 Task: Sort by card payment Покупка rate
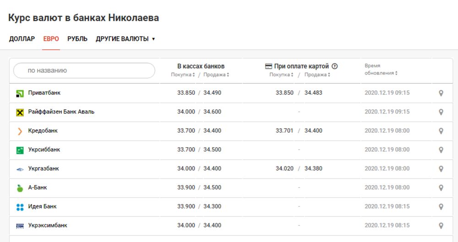[281, 75]
